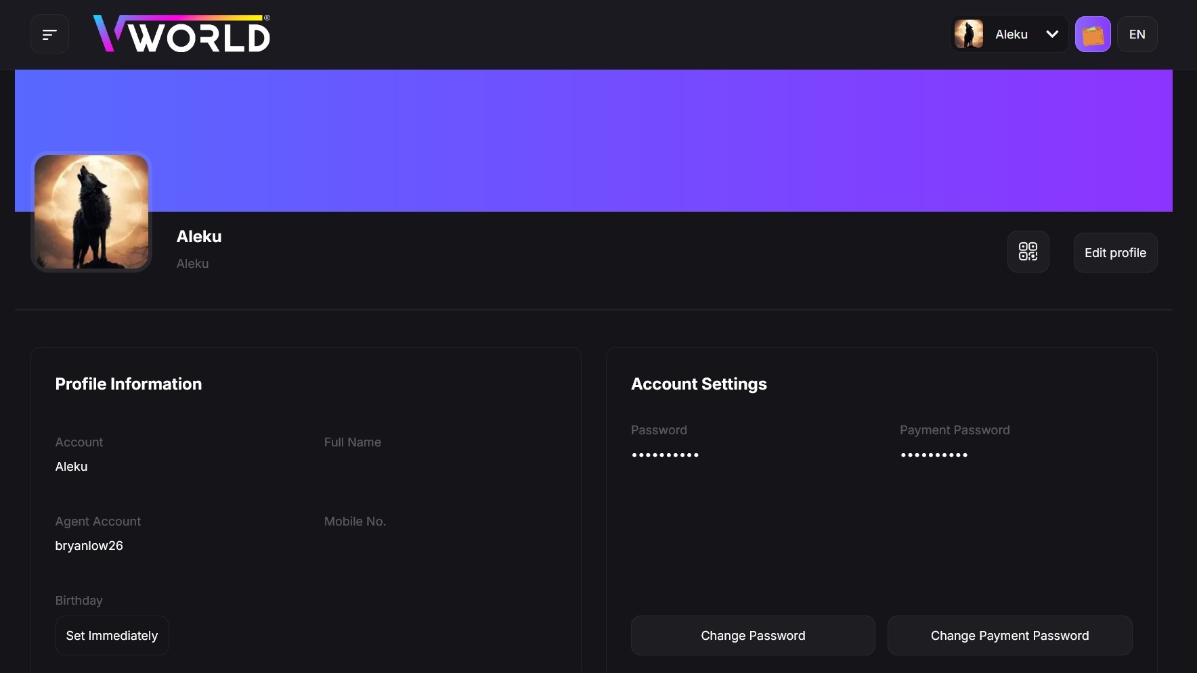The image size is (1197, 673).
Task: Click the Change Payment Password button
Action: (x=1010, y=636)
